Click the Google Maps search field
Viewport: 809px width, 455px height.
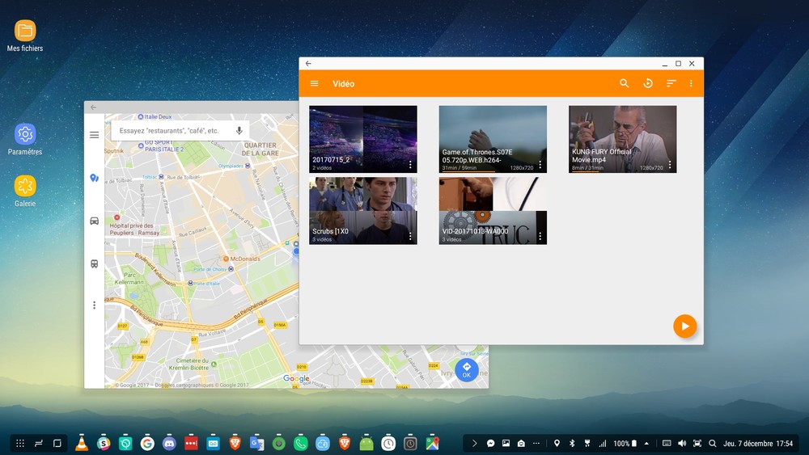(170, 130)
